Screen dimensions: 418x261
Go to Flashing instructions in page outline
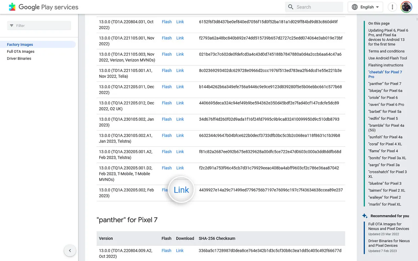coord(386,65)
